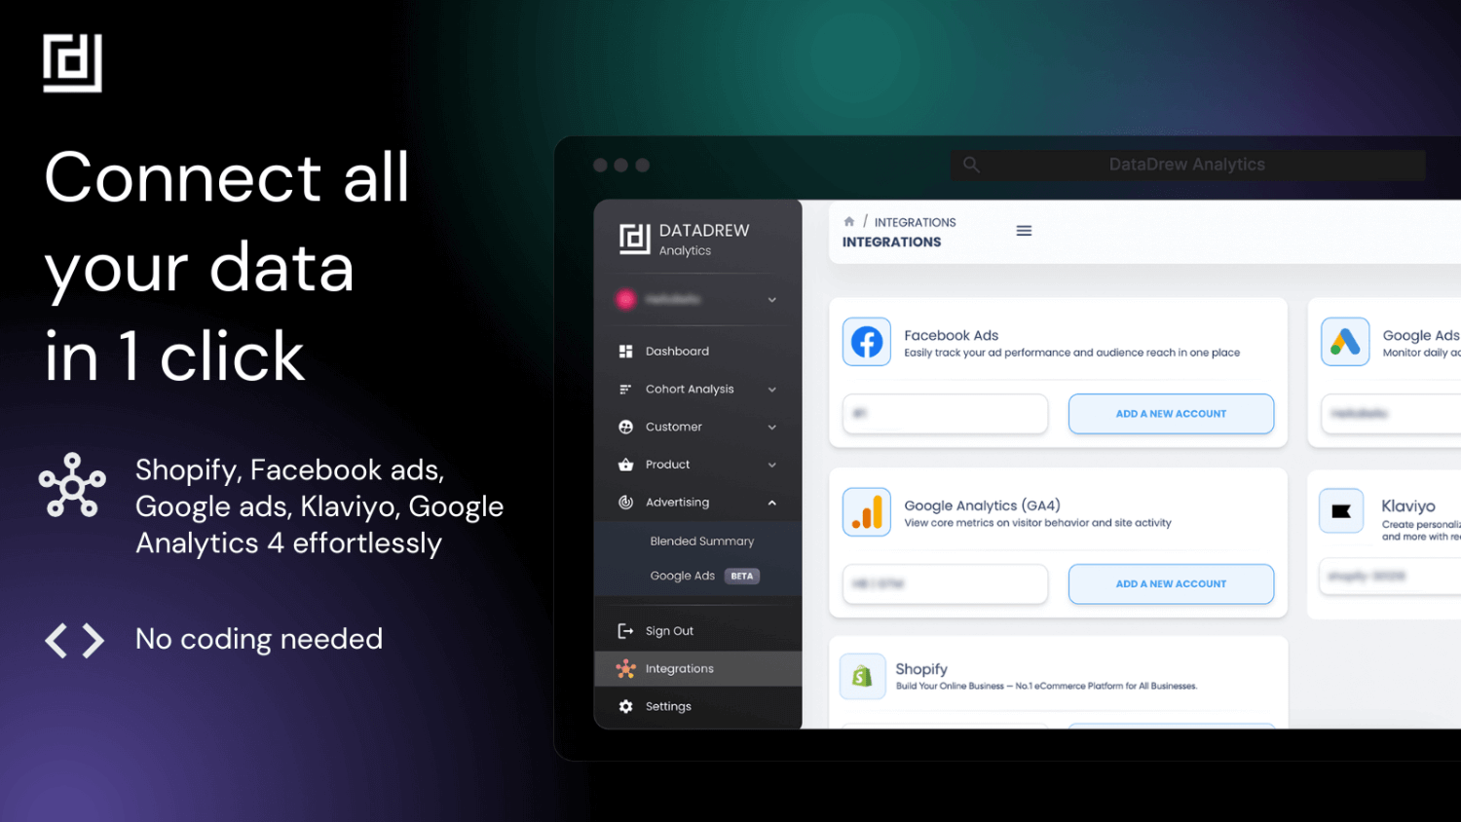Collapse the Advertising section
The width and height of the screenshot is (1461, 822).
pyautogui.click(x=771, y=503)
